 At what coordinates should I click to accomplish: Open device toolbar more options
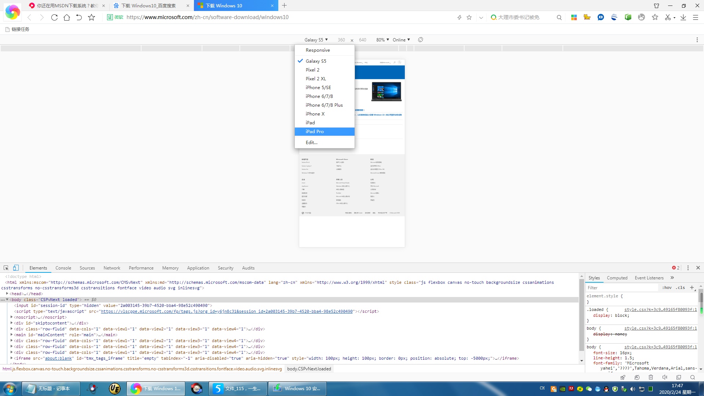697,40
